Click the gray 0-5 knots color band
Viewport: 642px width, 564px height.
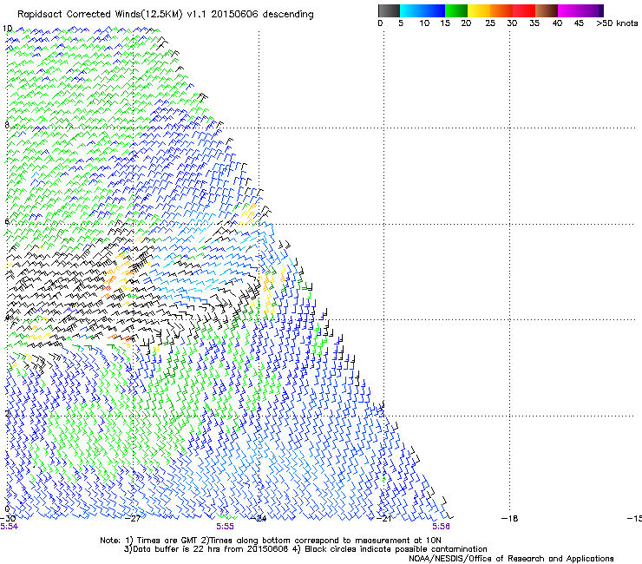click(x=389, y=10)
